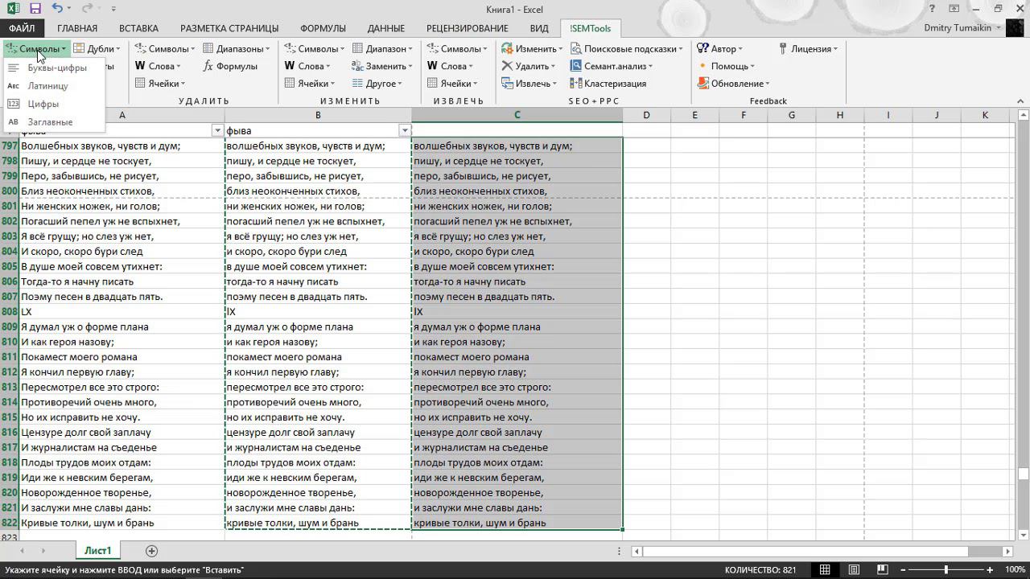Screen dimensions: 1030x579
Task: Open Ячейки dropdown in ИЗМЕНИТЬ group
Action: coord(310,84)
